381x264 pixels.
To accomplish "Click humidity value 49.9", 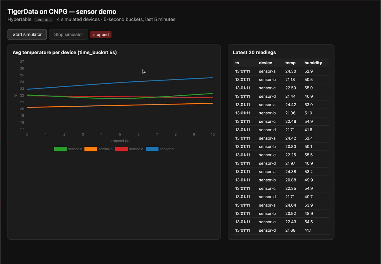I will pyautogui.click(x=308, y=180).
